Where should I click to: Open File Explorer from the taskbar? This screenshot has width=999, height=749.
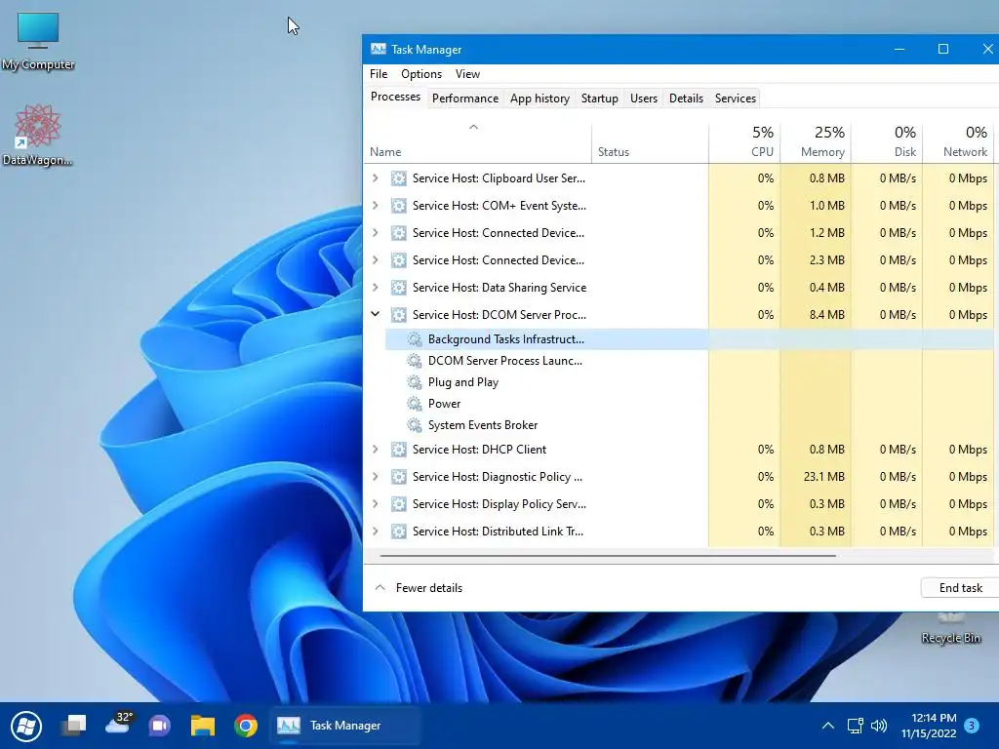tap(203, 726)
